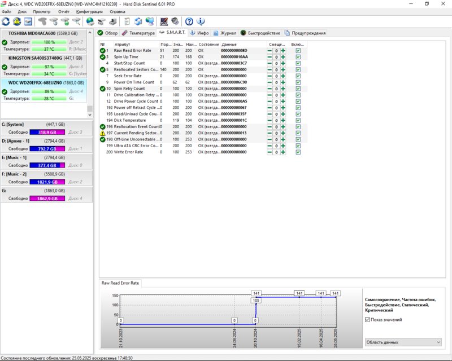Click the blue refresh arrows toolbar icon

6,21
